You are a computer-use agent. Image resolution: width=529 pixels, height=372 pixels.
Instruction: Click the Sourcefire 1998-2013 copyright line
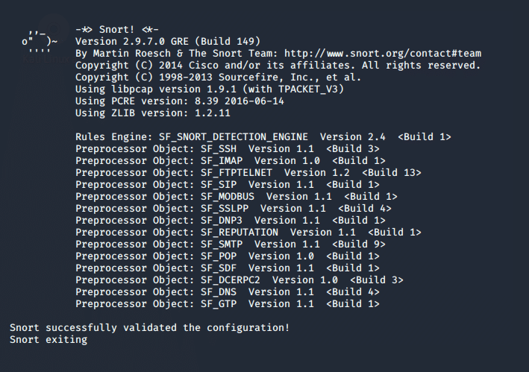pyautogui.click(x=219, y=78)
